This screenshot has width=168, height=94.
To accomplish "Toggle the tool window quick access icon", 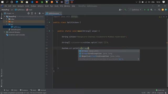I will [2, 93].
